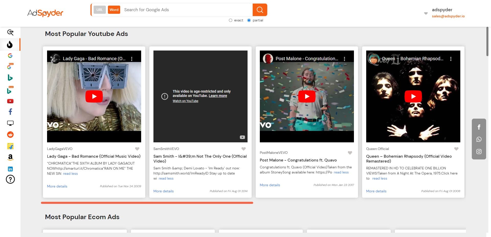
Task: Select the exact match radio button
Action: [x=230, y=20]
